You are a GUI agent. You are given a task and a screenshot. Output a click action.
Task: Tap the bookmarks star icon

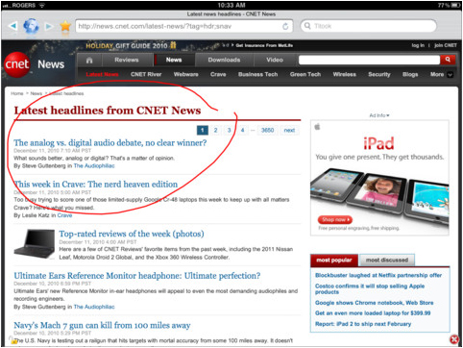click(x=65, y=26)
